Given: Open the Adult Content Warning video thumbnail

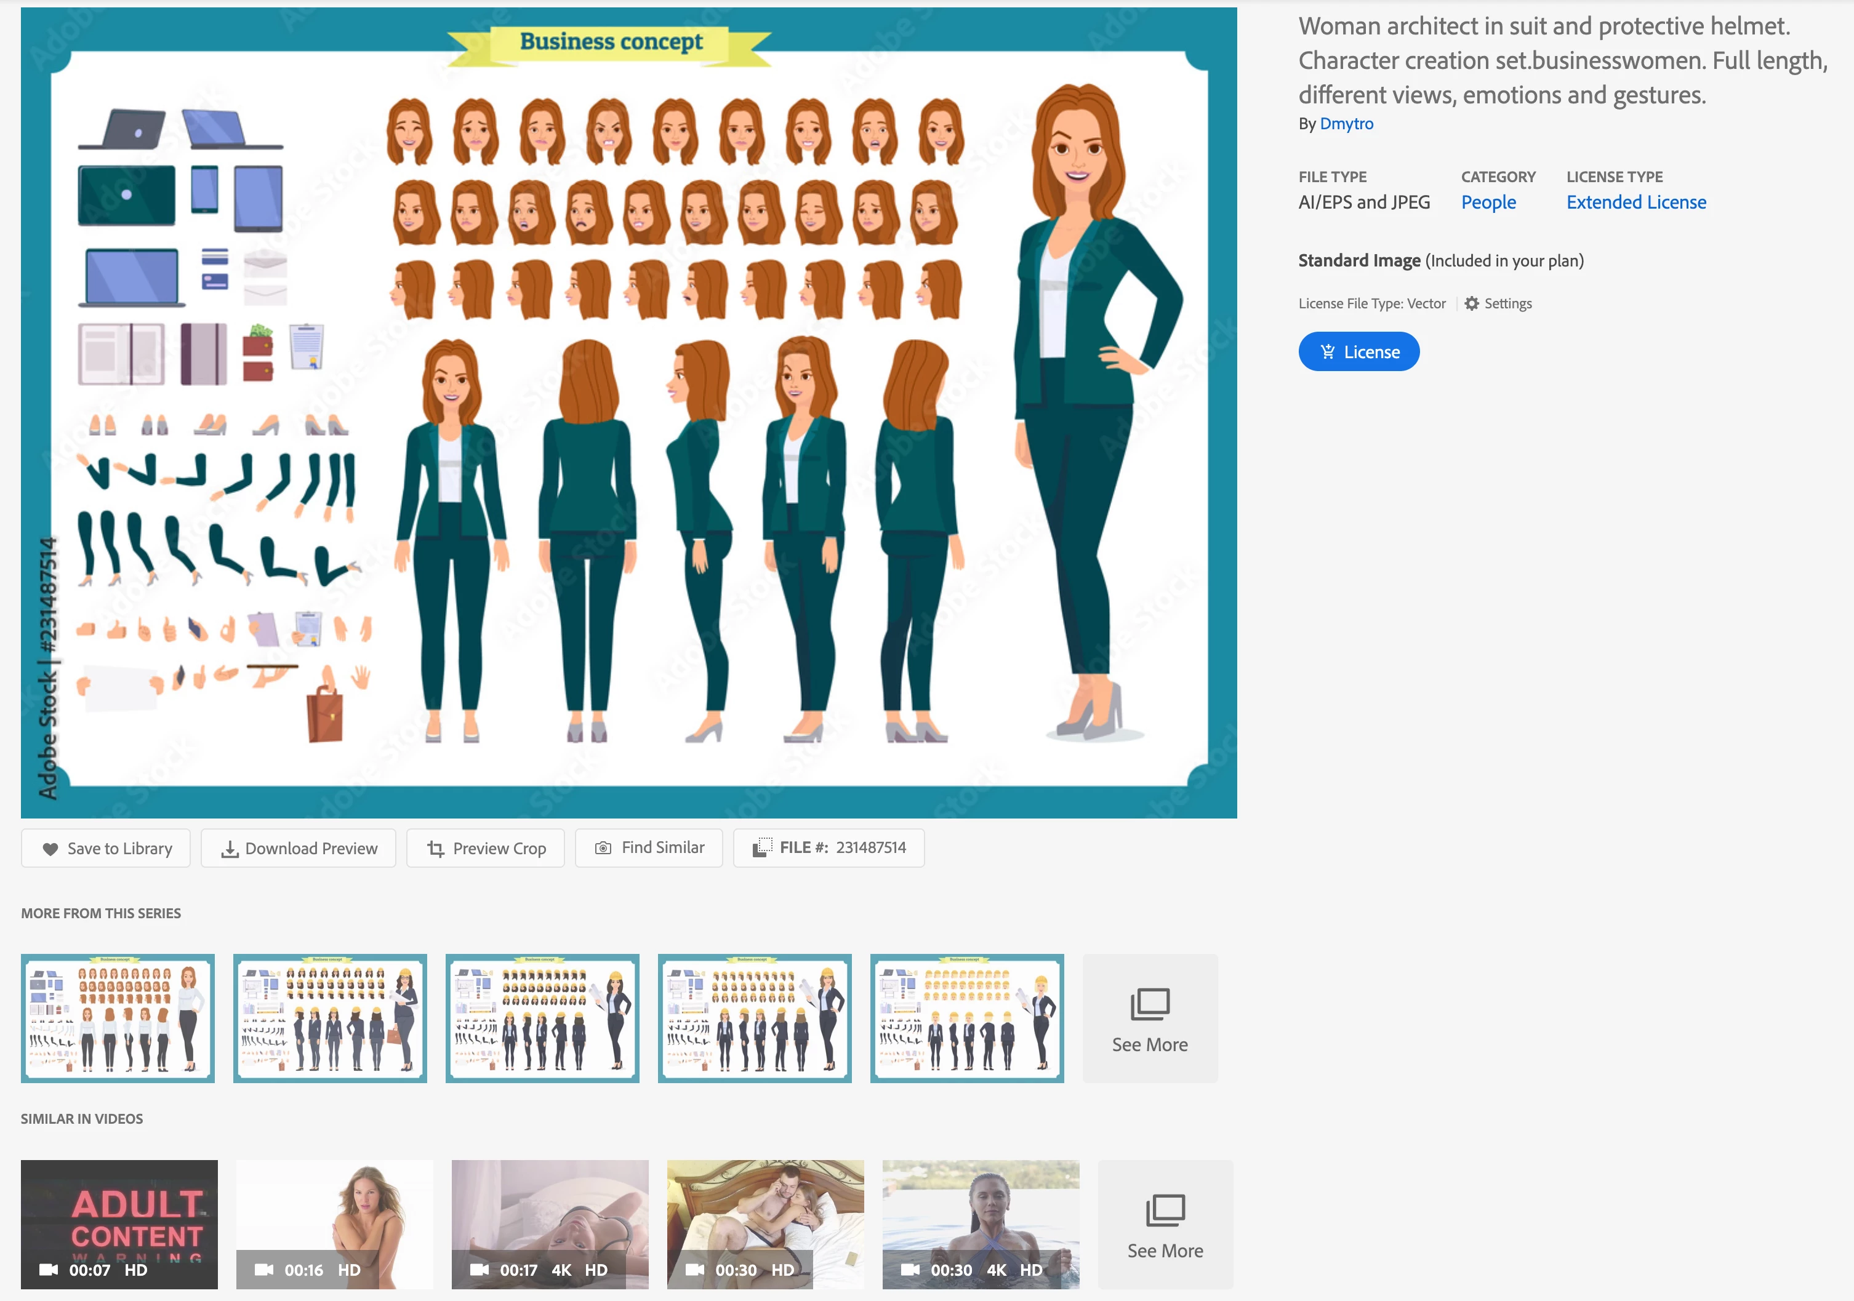Looking at the screenshot, I should pos(119,1224).
